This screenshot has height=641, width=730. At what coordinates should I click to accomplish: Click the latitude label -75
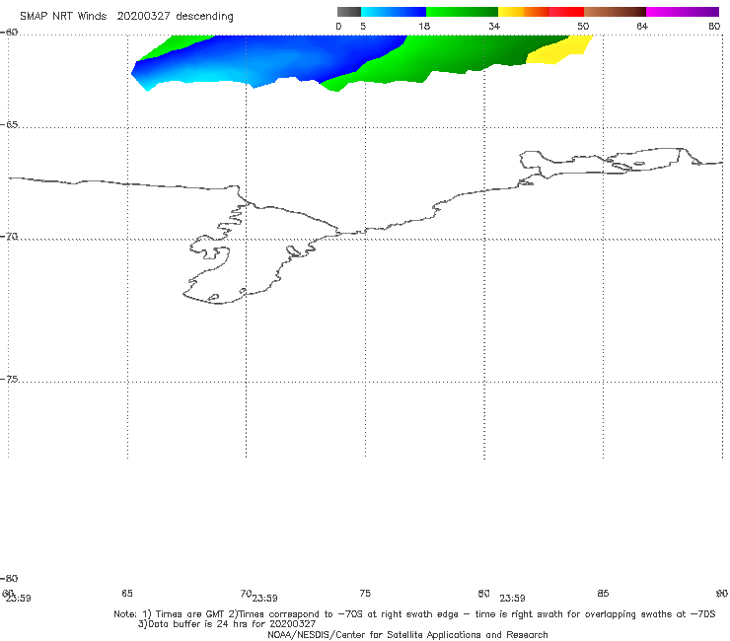9,380
